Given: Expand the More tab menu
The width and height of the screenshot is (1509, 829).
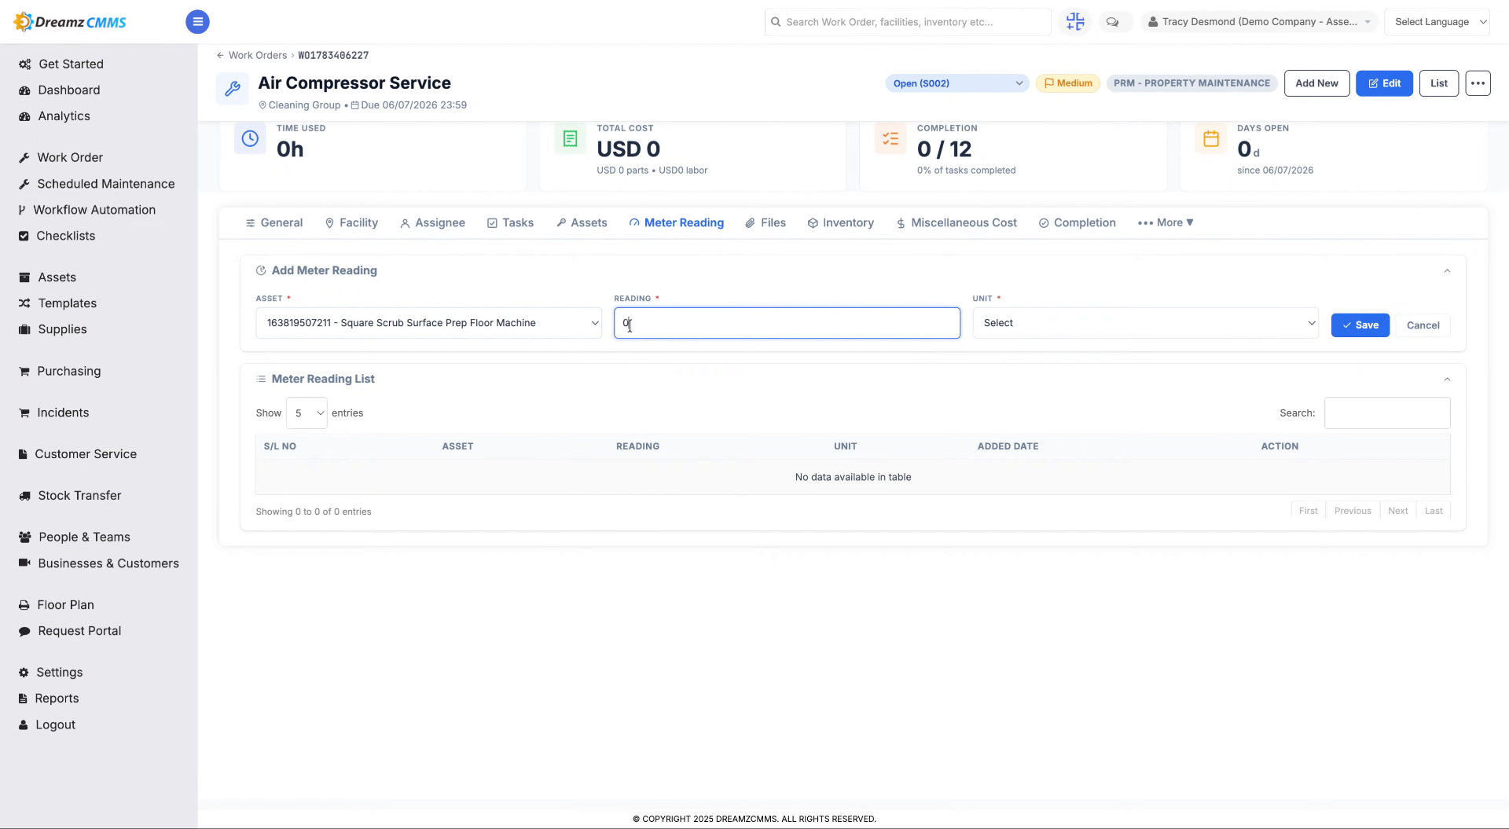Looking at the screenshot, I should pos(1166,223).
